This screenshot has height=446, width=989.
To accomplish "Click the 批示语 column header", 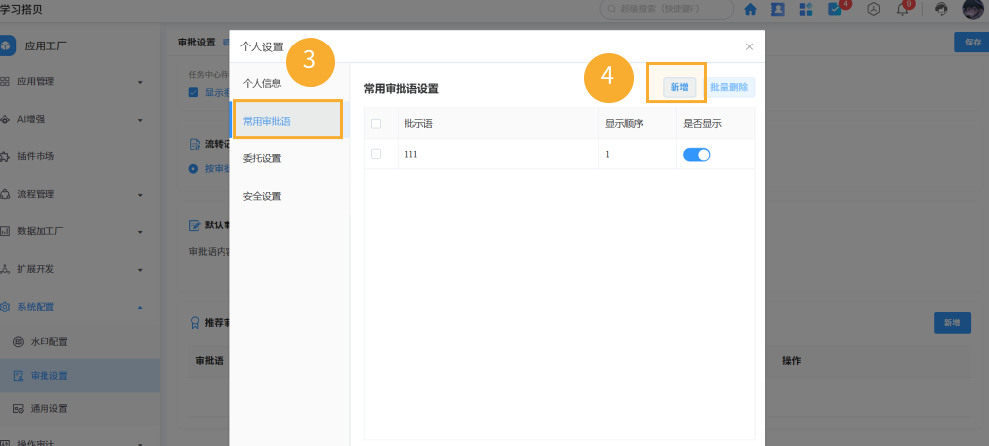I will [418, 124].
